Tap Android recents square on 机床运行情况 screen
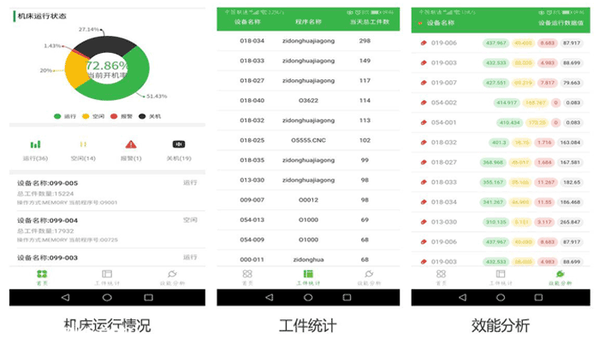Screen dimensions: 599x344 pyautogui.click(x=149, y=298)
